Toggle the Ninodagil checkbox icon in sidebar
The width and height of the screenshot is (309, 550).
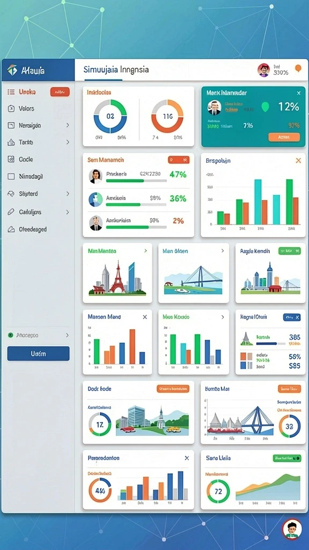11,176
